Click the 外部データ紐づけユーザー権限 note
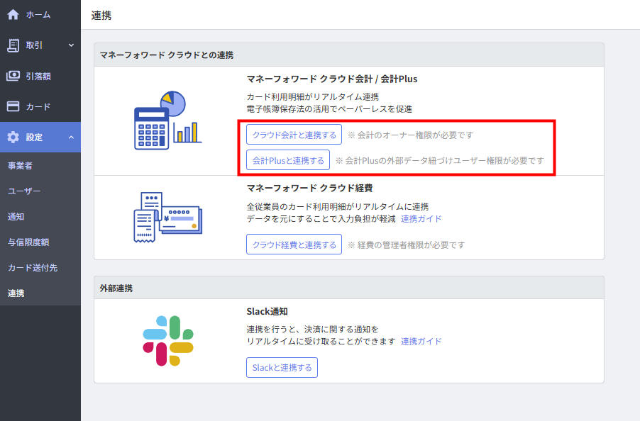 (440, 161)
